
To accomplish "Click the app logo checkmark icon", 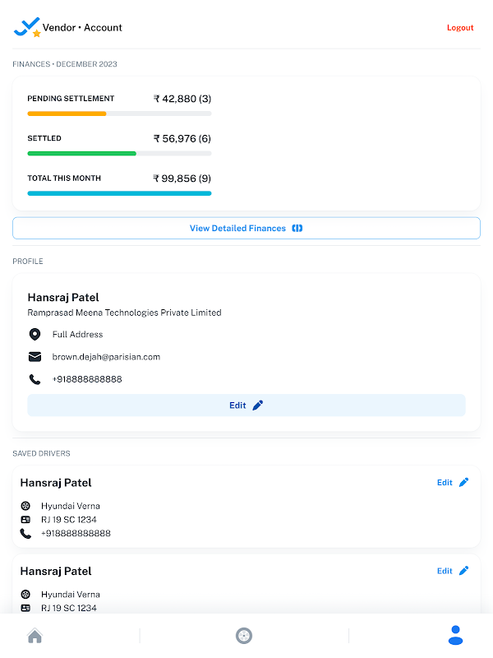I will pyautogui.click(x=27, y=27).
